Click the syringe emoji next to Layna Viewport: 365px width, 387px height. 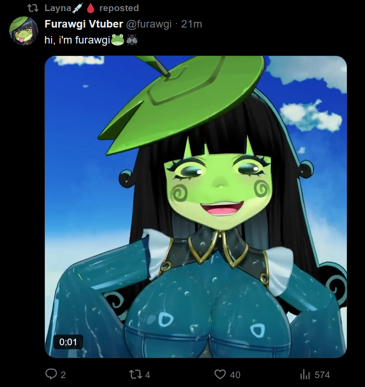click(x=77, y=8)
